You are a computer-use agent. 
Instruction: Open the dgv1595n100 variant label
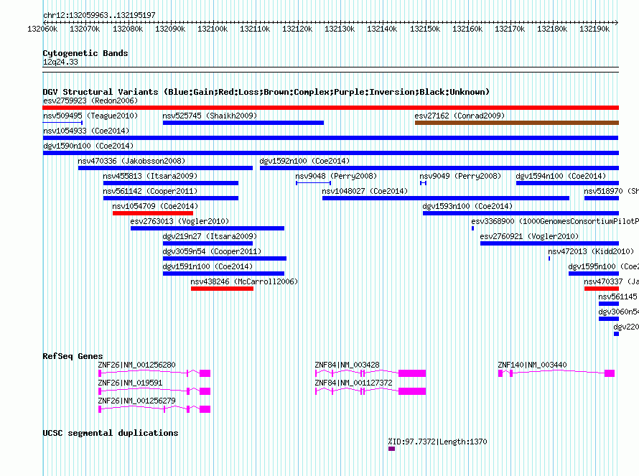pos(604,266)
